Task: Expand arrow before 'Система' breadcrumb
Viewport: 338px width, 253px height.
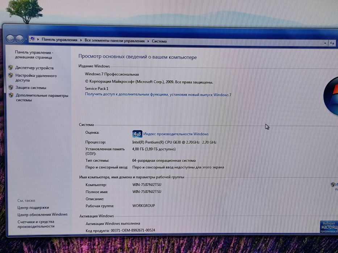Action: pyautogui.click(x=148, y=41)
